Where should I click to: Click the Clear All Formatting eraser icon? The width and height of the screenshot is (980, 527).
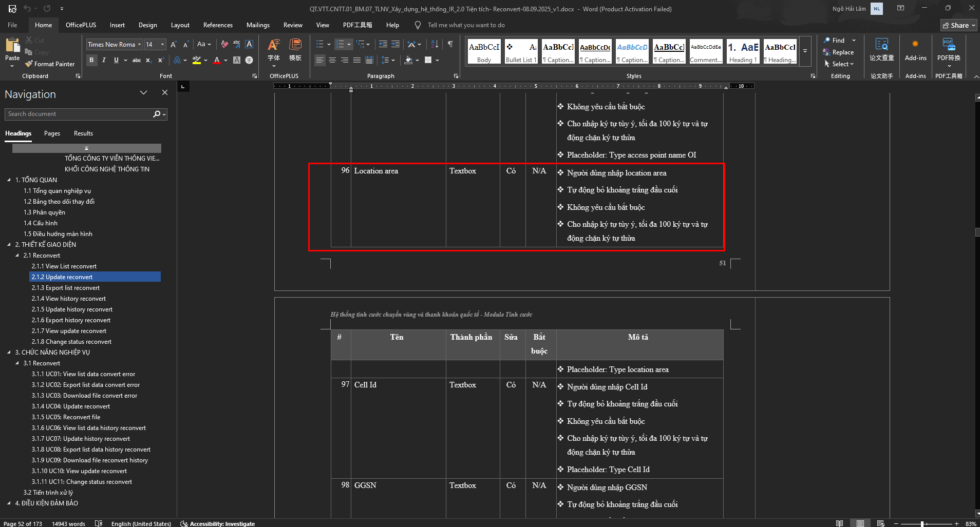pos(224,45)
